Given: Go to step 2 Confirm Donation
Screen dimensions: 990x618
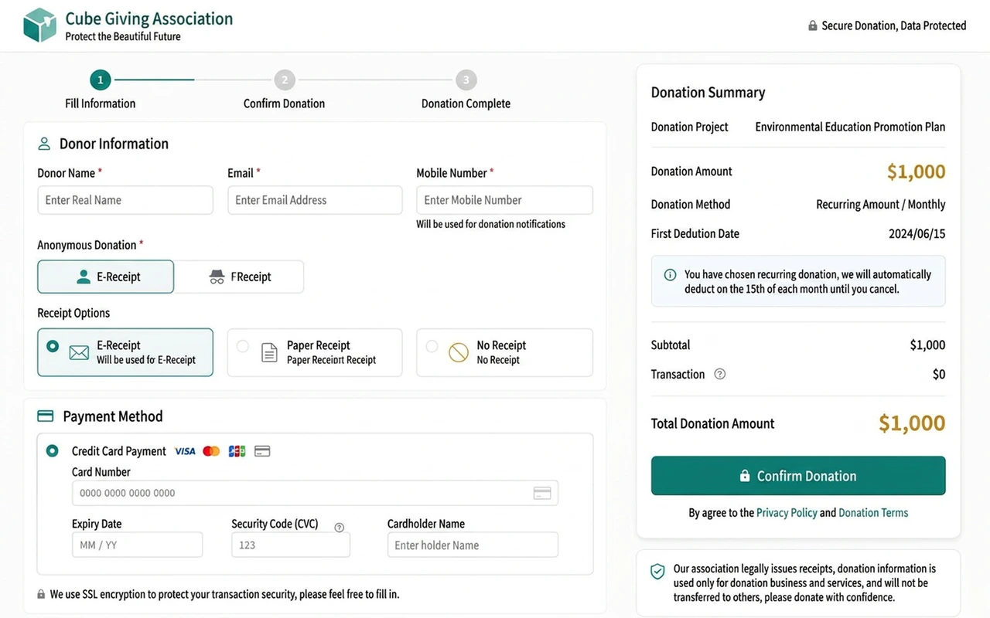Looking at the screenshot, I should 285,80.
